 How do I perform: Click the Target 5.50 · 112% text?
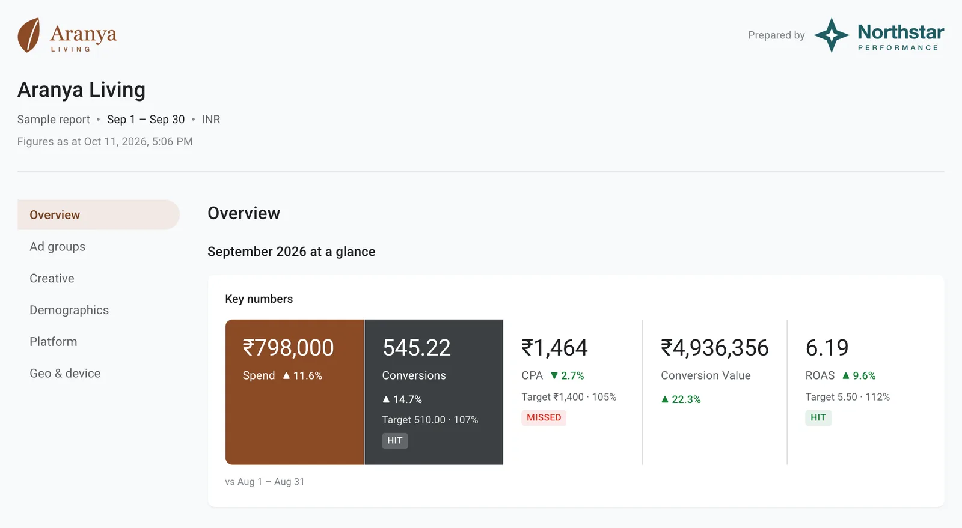848,397
